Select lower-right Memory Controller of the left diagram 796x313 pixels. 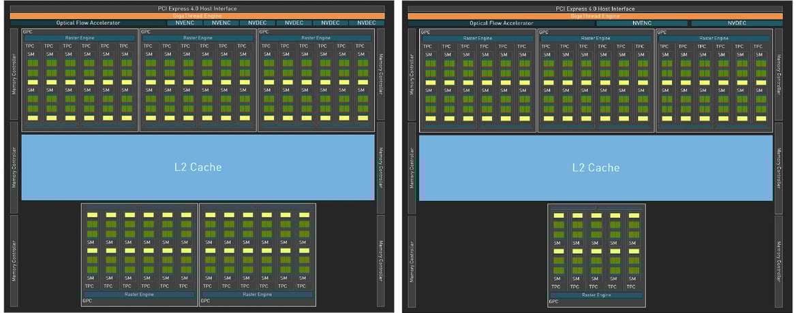381,261
